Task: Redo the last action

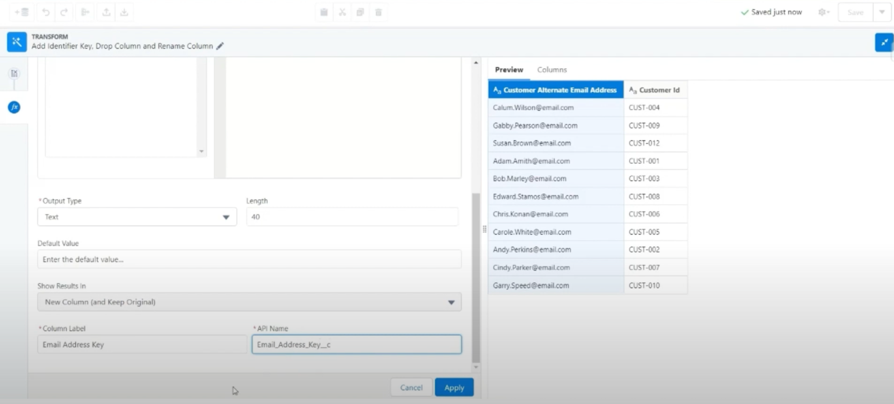Action: tap(64, 12)
